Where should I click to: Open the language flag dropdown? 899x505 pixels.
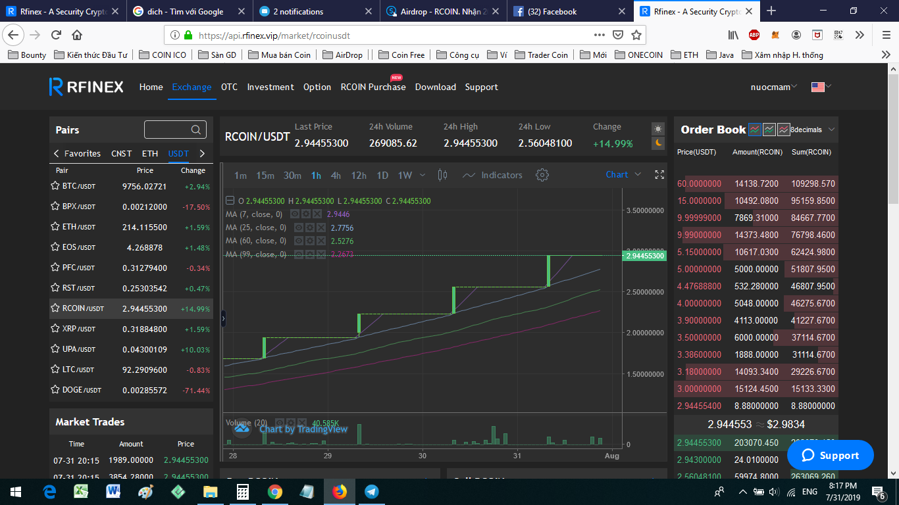coord(821,87)
